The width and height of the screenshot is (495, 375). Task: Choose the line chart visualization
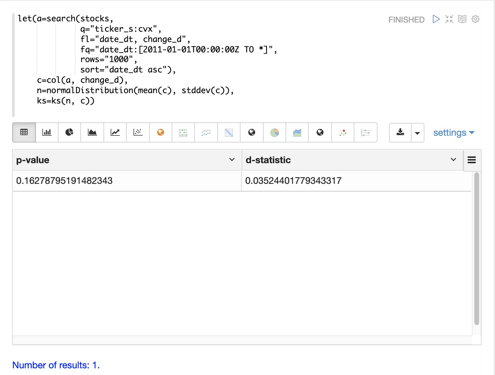(115, 132)
